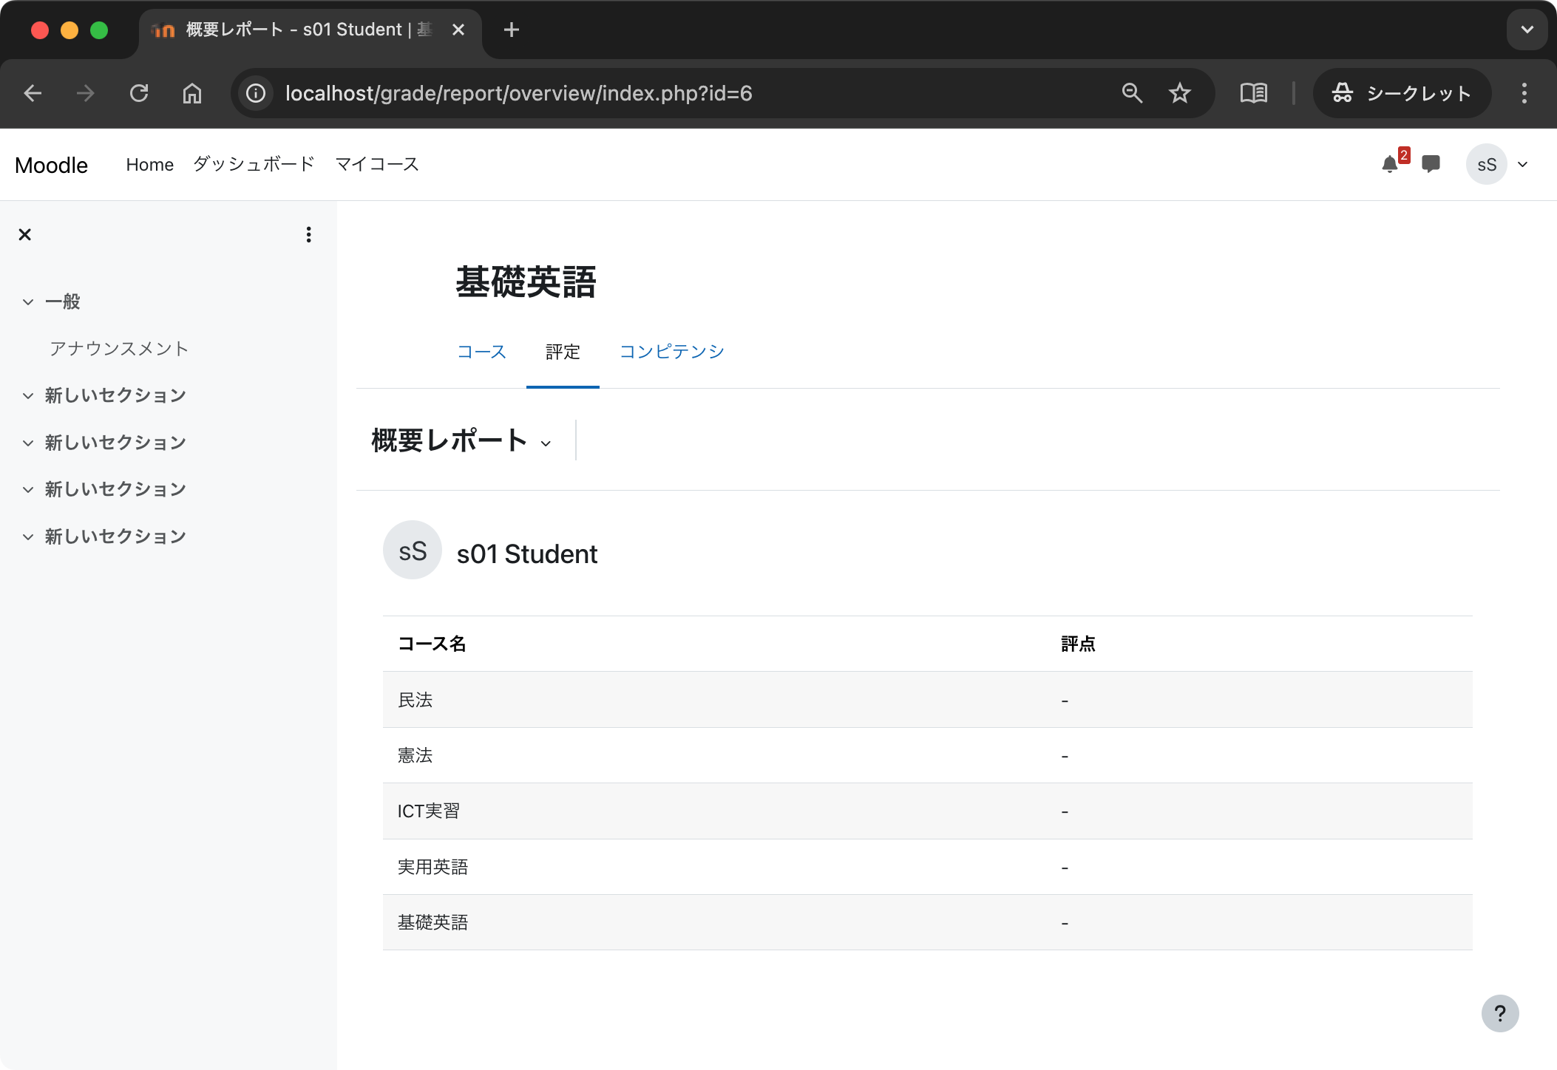This screenshot has width=1557, height=1070.
Task: Open the messaging speech bubble icon
Action: click(x=1431, y=164)
